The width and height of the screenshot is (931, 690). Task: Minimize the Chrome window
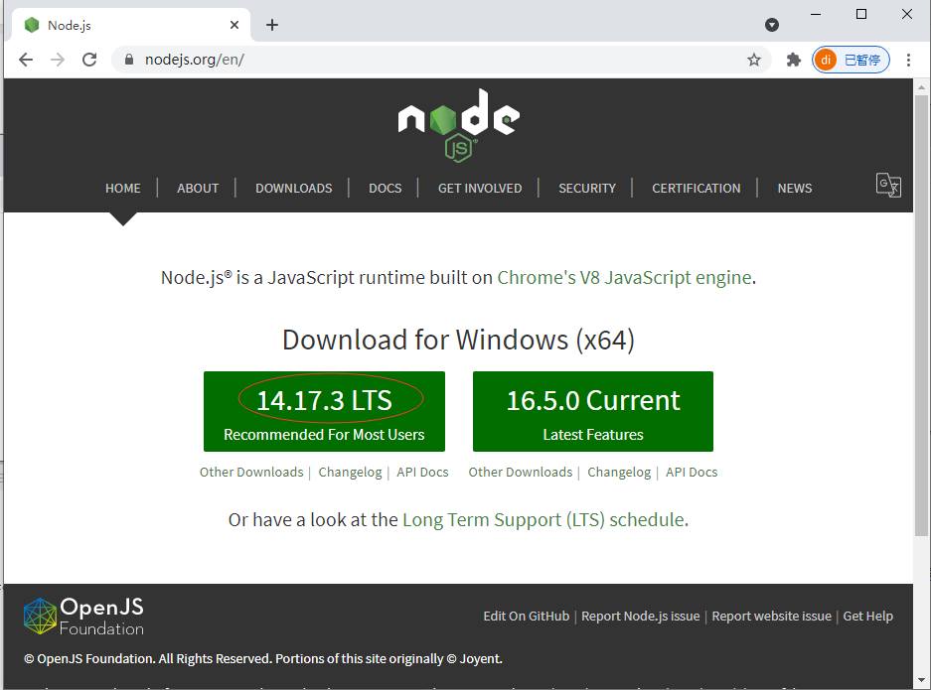pyautogui.click(x=816, y=14)
